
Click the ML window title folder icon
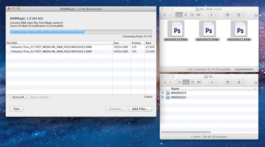pyautogui.click(x=206, y=77)
